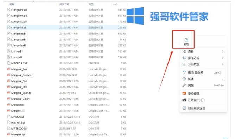
Task: Click date 2019/10/9 10:59 cell
Action: pyautogui.click(x=69, y=63)
